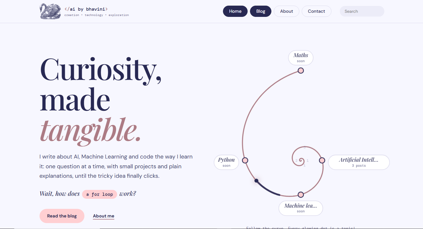Open the Contact nav item
This screenshot has width=423, height=229.
(x=316, y=11)
